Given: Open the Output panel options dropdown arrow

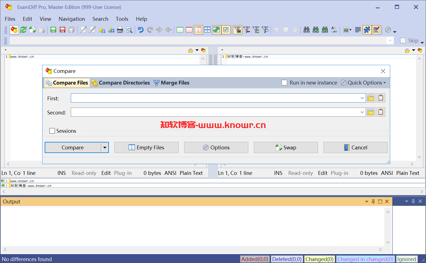Looking at the screenshot, I should (x=367, y=201).
